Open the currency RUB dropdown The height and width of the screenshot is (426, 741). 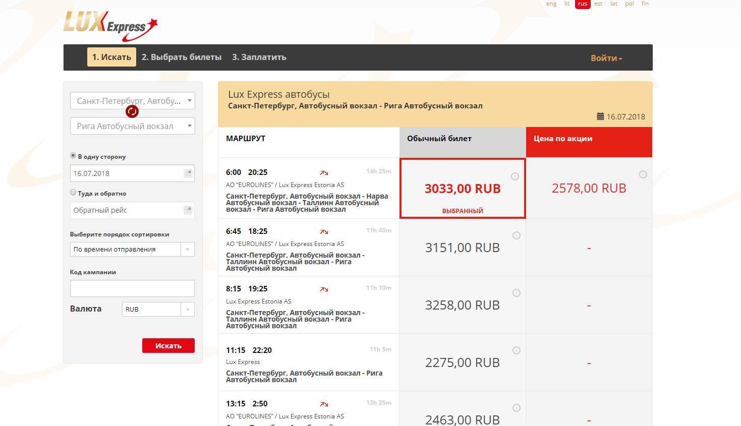[x=158, y=309]
